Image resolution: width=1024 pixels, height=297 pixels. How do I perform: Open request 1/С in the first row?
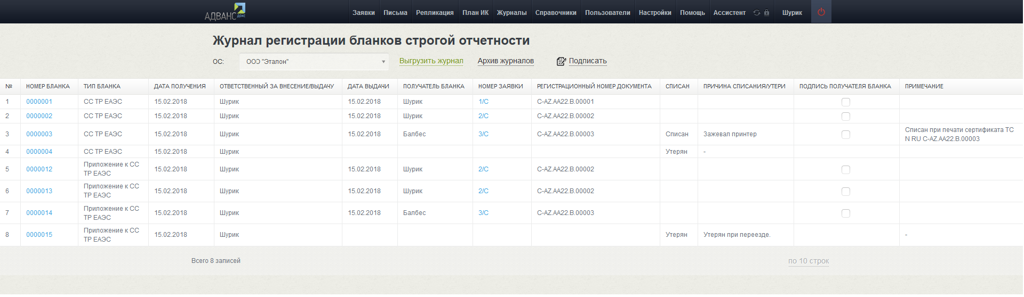click(483, 102)
